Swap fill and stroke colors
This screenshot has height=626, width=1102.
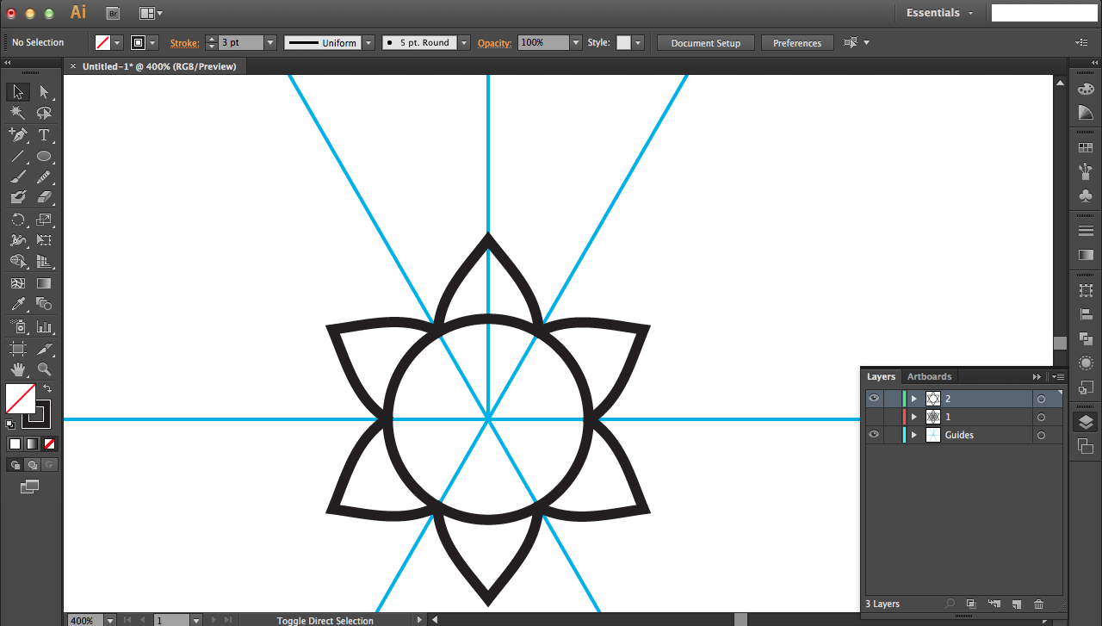click(47, 389)
